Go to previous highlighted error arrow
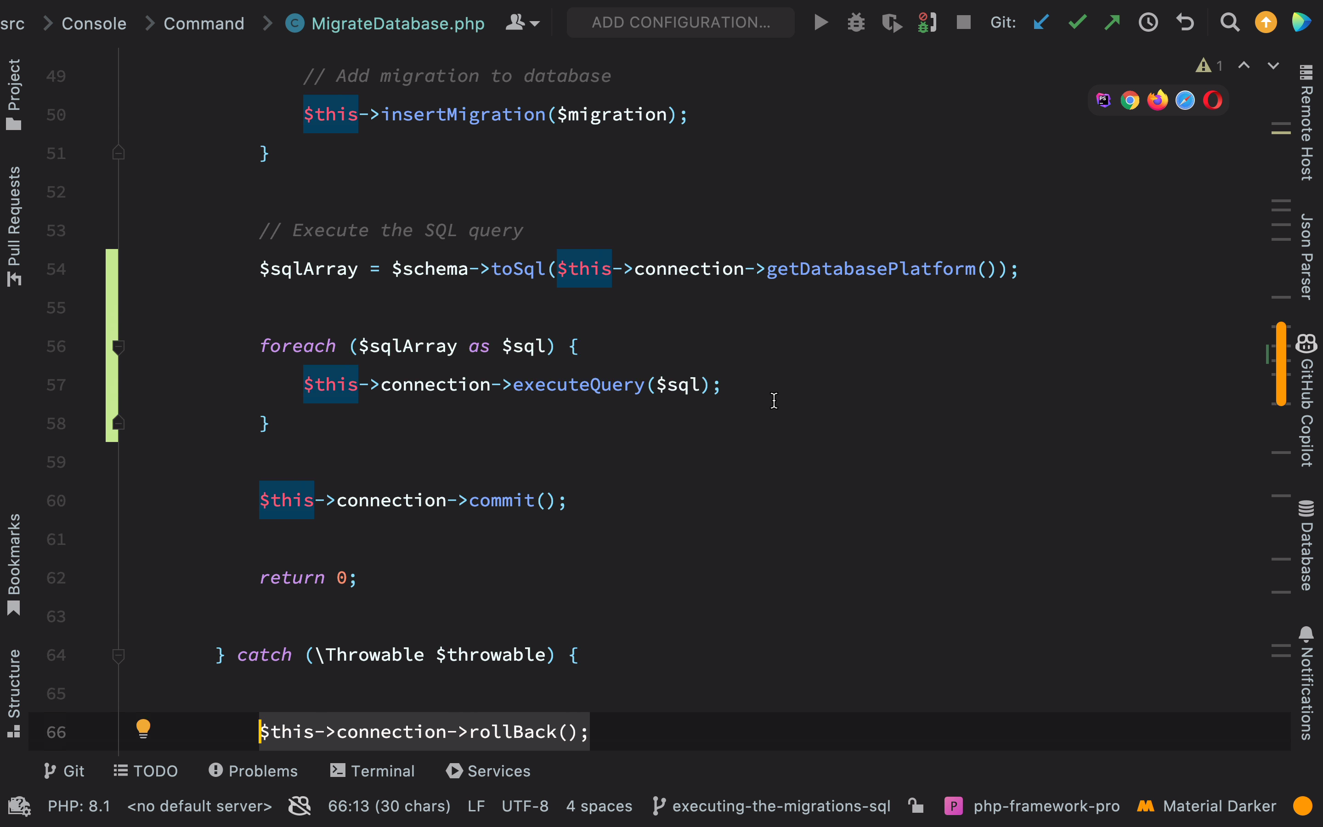Screen dimensions: 1323x827 [1244, 66]
